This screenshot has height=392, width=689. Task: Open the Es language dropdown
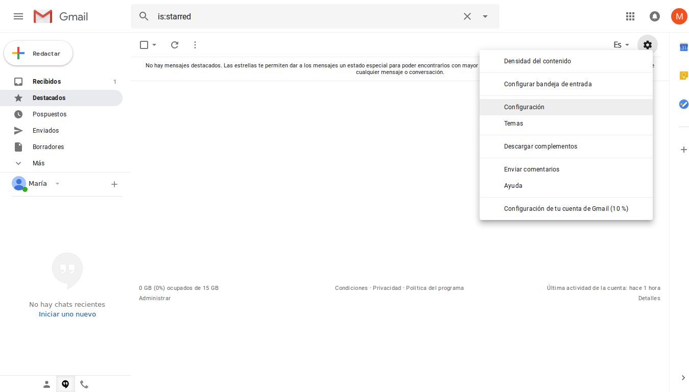(621, 45)
